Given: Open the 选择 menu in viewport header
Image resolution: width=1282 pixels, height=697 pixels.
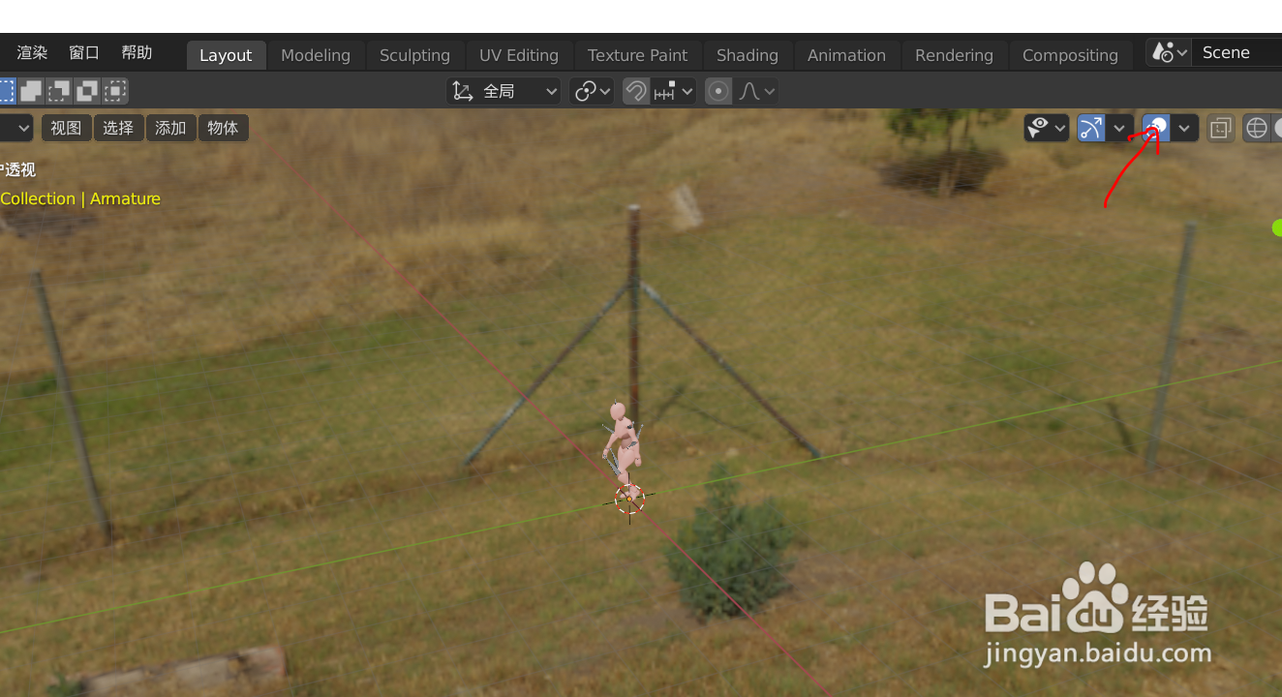Looking at the screenshot, I should [x=119, y=128].
